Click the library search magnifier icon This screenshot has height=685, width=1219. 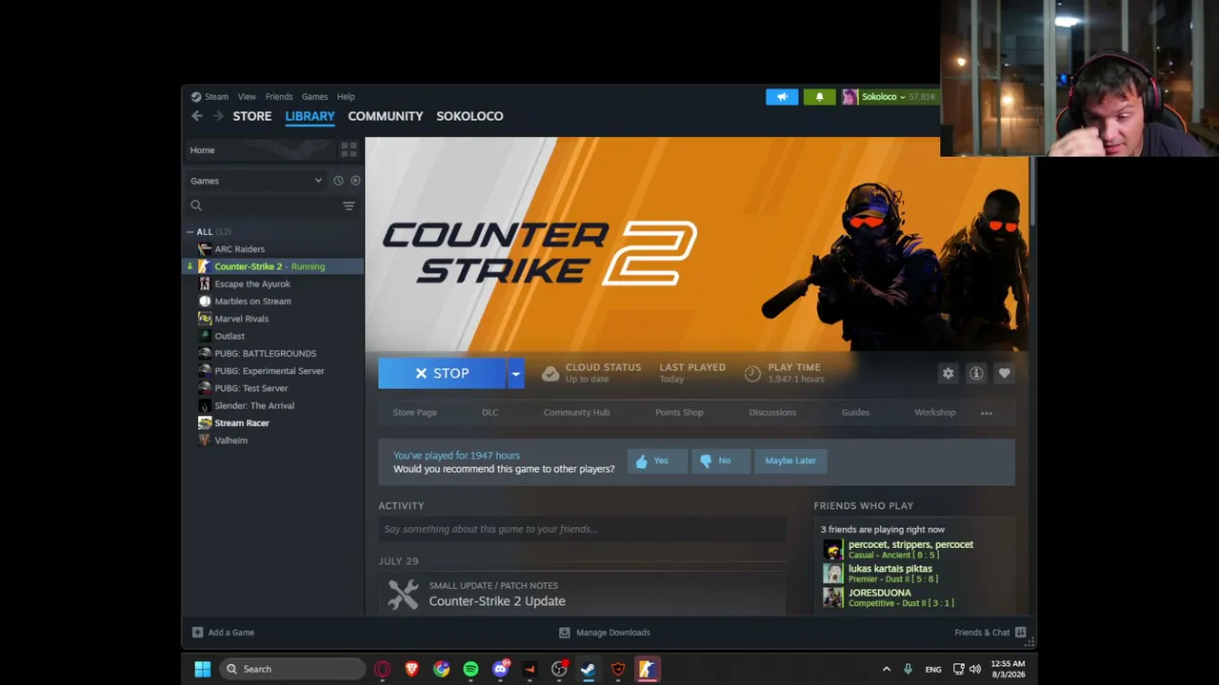(196, 205)
